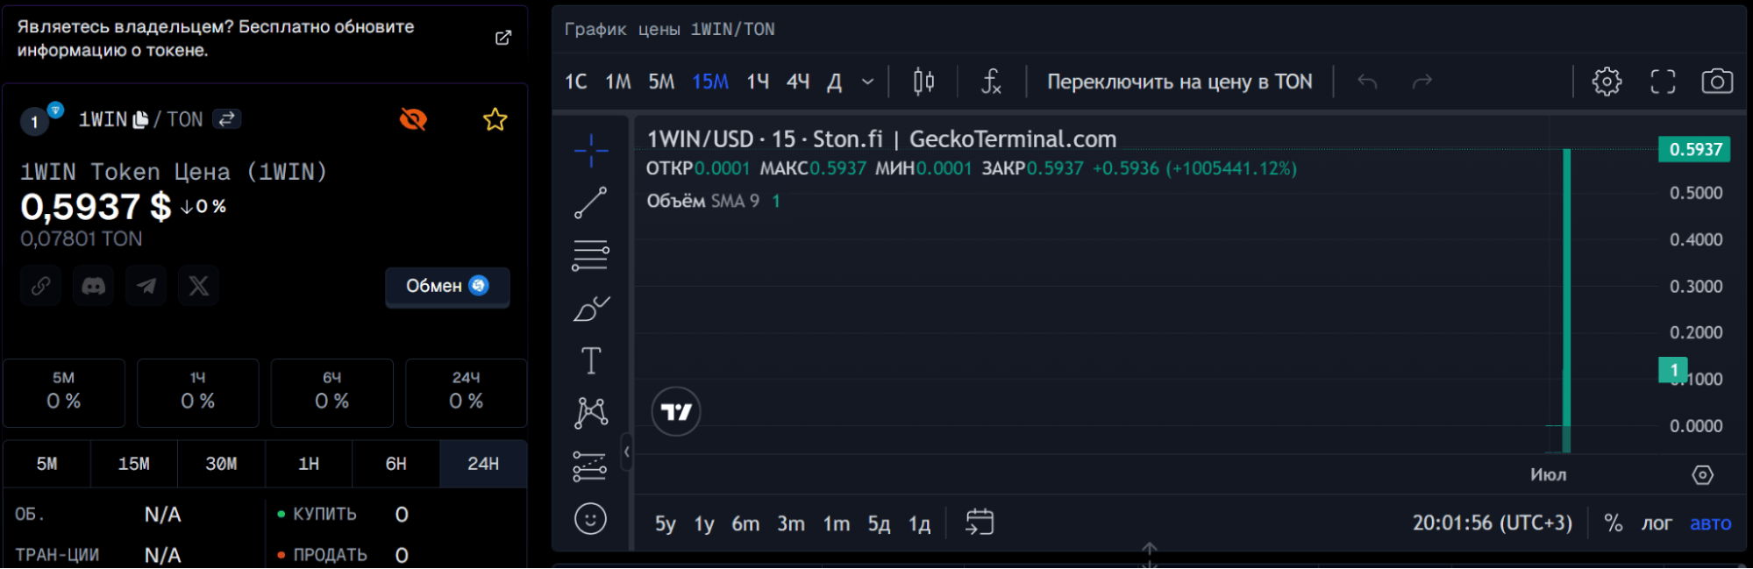Select the 30M stats tab
This screenshot has width=1753, height=569.
(221, 464)
